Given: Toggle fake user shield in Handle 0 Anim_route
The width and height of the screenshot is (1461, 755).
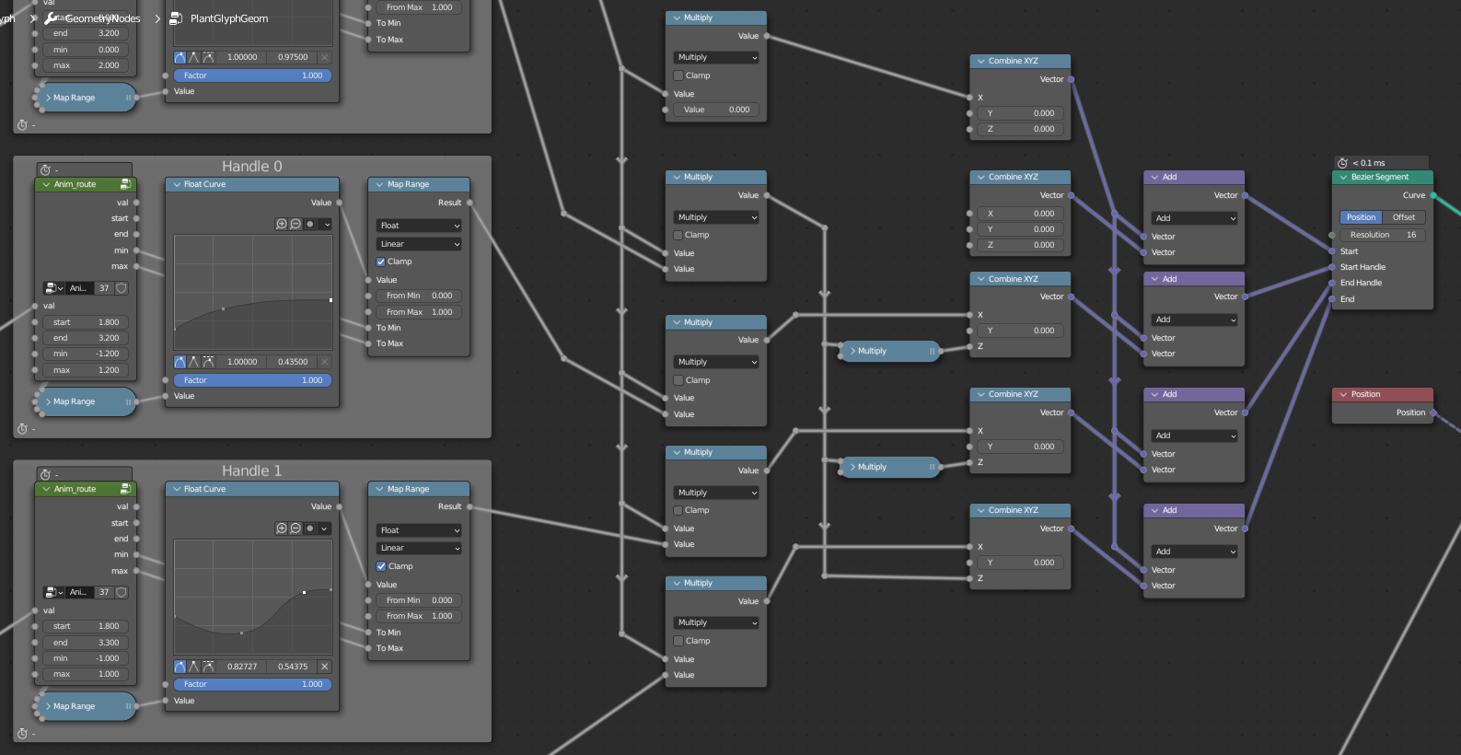Looking at the screenshot, I should point(122,288).
